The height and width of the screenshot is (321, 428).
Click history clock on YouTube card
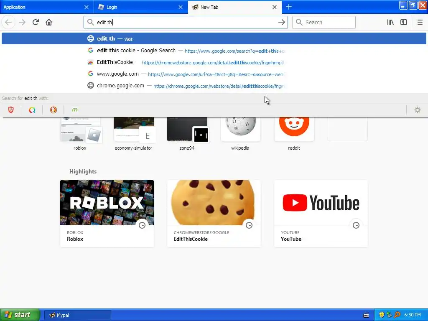[x=356, y=225]
